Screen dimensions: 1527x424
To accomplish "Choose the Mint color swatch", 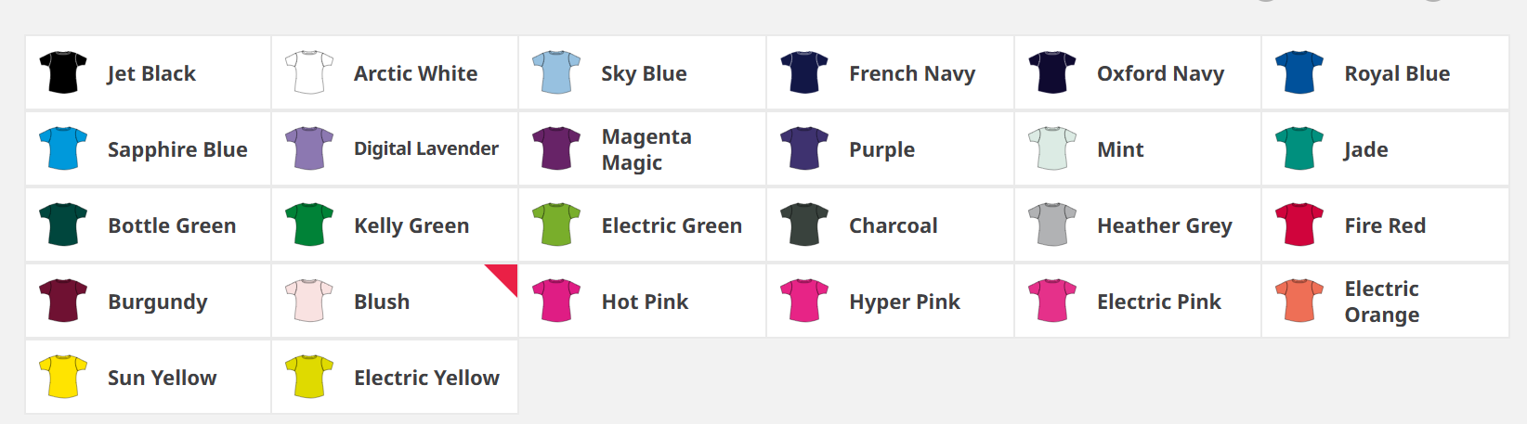I will 1052,148.
